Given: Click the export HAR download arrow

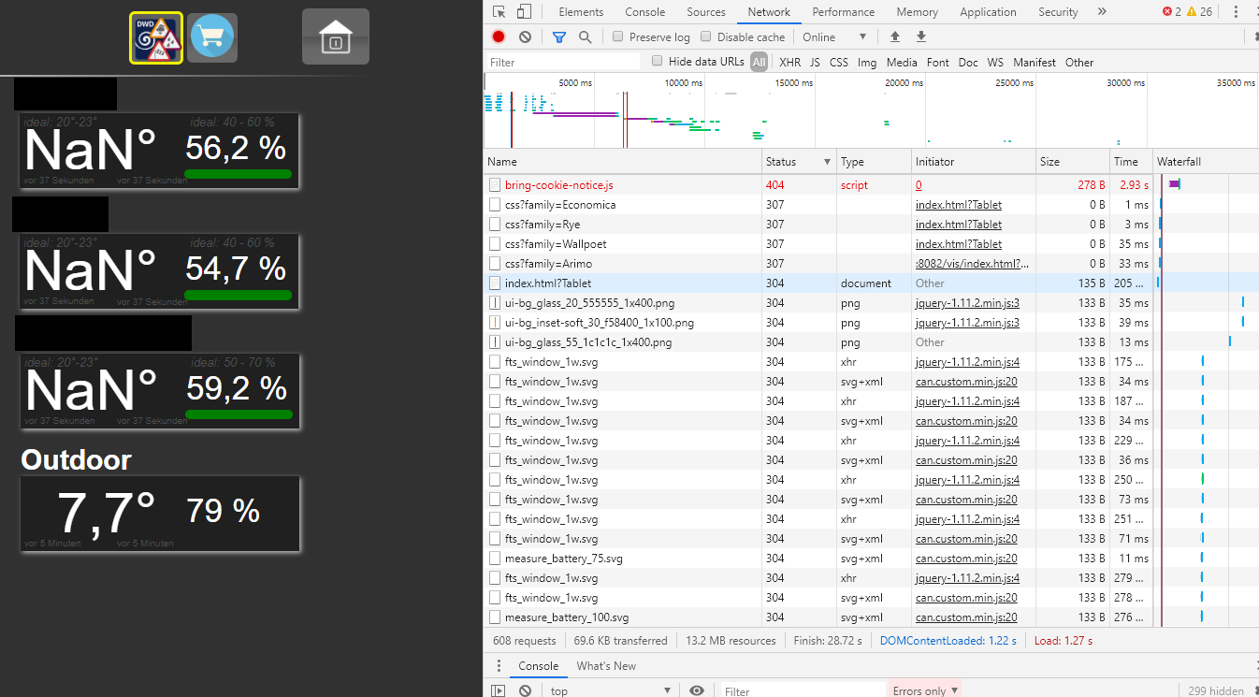Looking at the screenshot, I should tap(921, 37).
